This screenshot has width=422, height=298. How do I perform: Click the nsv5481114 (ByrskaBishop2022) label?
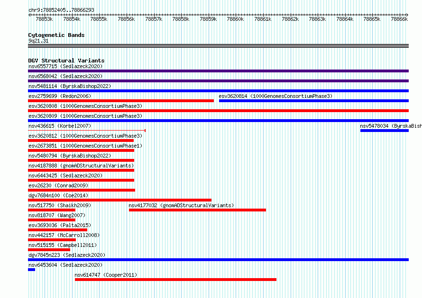[x=70, y=86]
